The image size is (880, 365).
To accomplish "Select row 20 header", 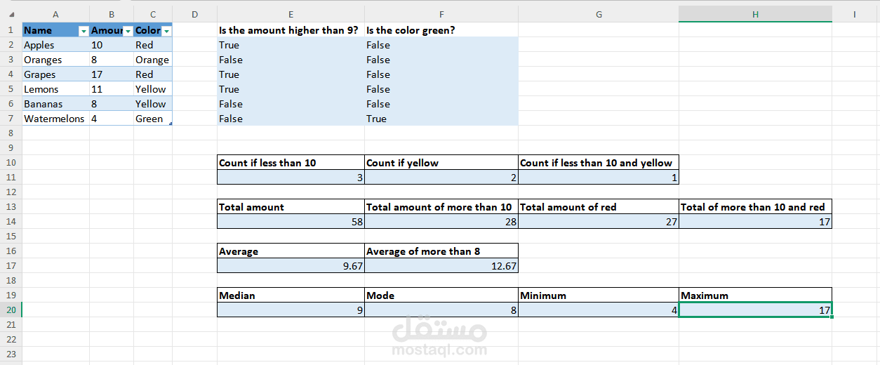I will (11, 310).
